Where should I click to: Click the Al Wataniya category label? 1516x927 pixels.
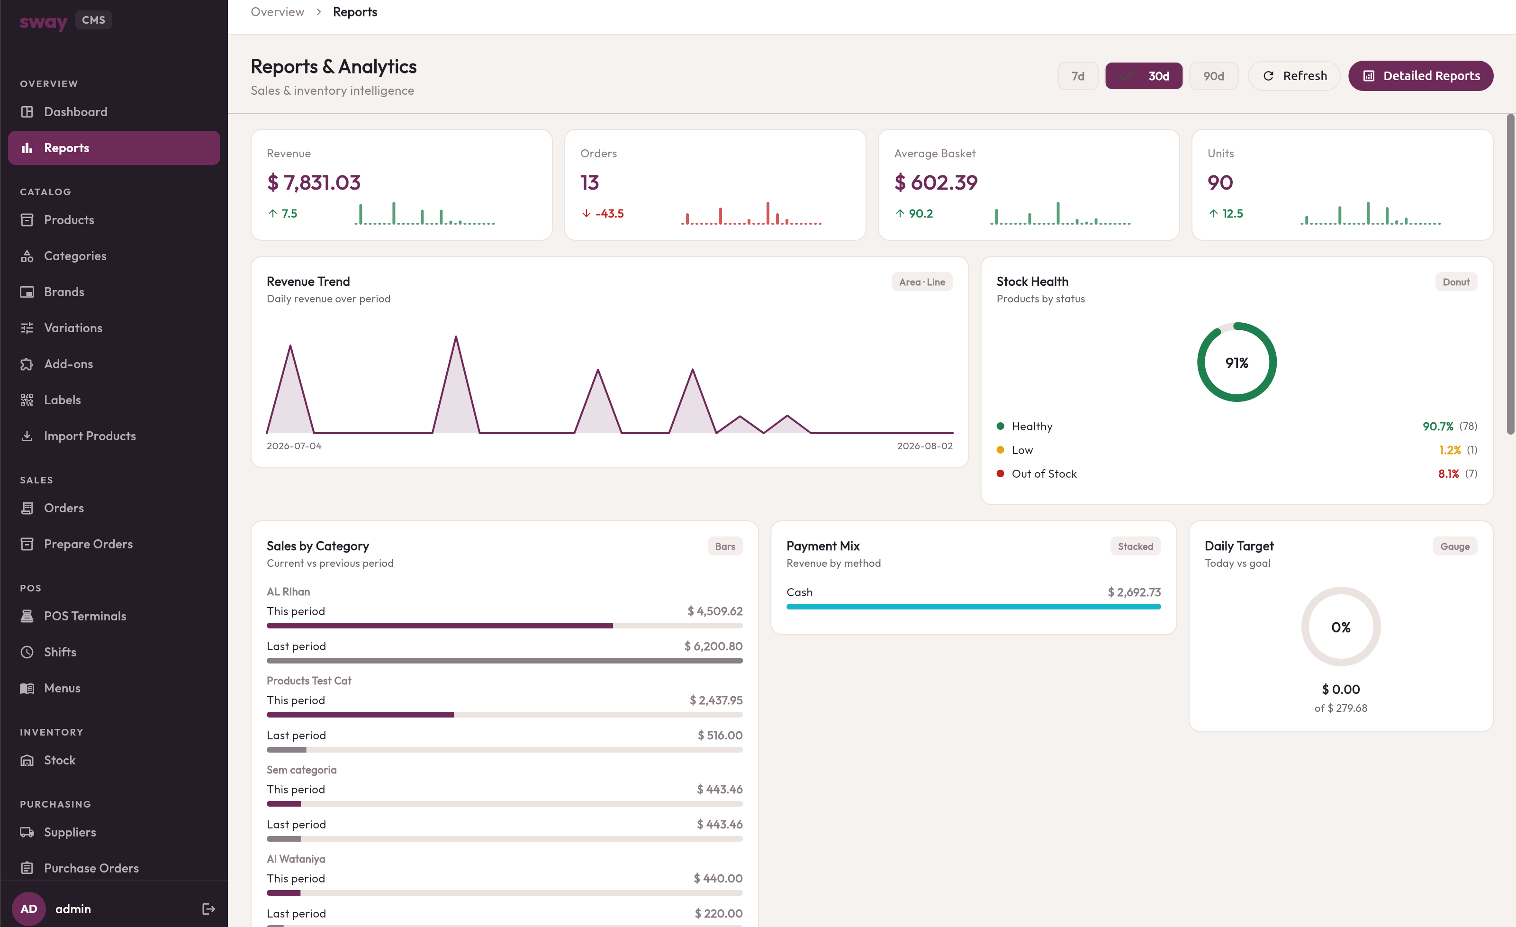tap(296, 859)
